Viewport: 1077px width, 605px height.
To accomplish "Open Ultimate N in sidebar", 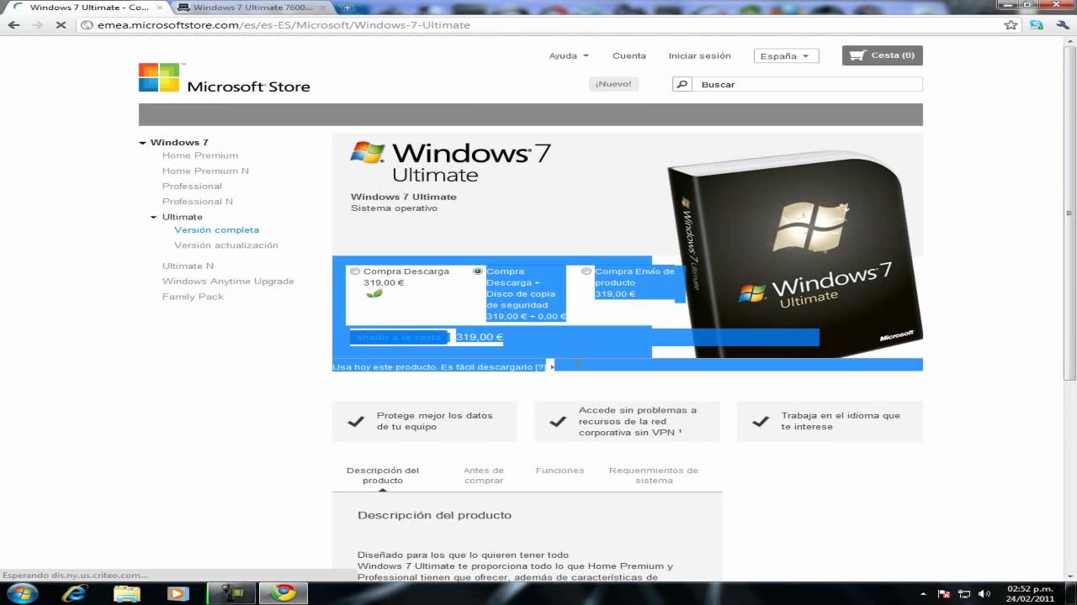I will pyautogui.click(x=188, y=266).
